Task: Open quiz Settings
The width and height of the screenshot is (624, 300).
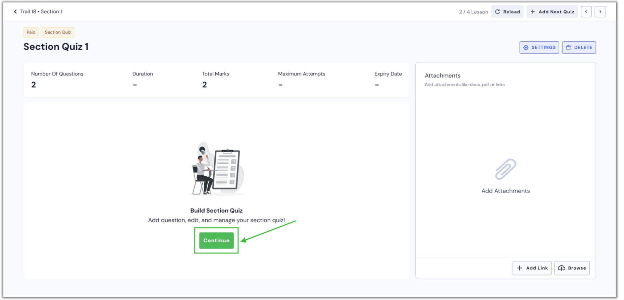Action: (539, 48)
